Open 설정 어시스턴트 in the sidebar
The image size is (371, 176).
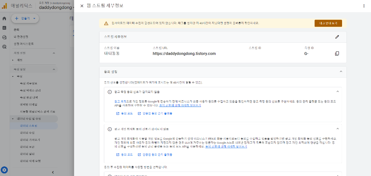coord(24,44)
